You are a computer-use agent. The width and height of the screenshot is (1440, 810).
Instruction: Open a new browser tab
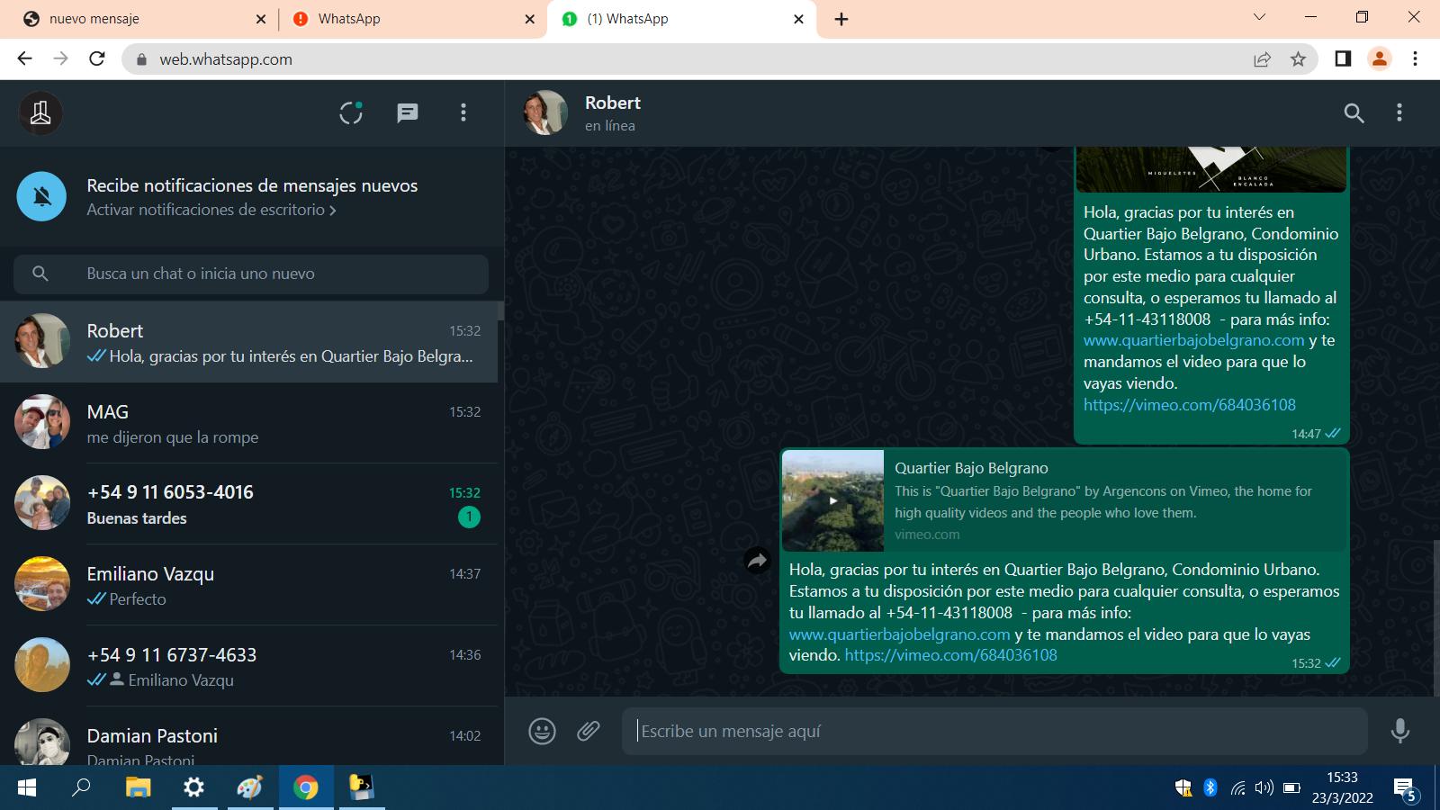841,19
